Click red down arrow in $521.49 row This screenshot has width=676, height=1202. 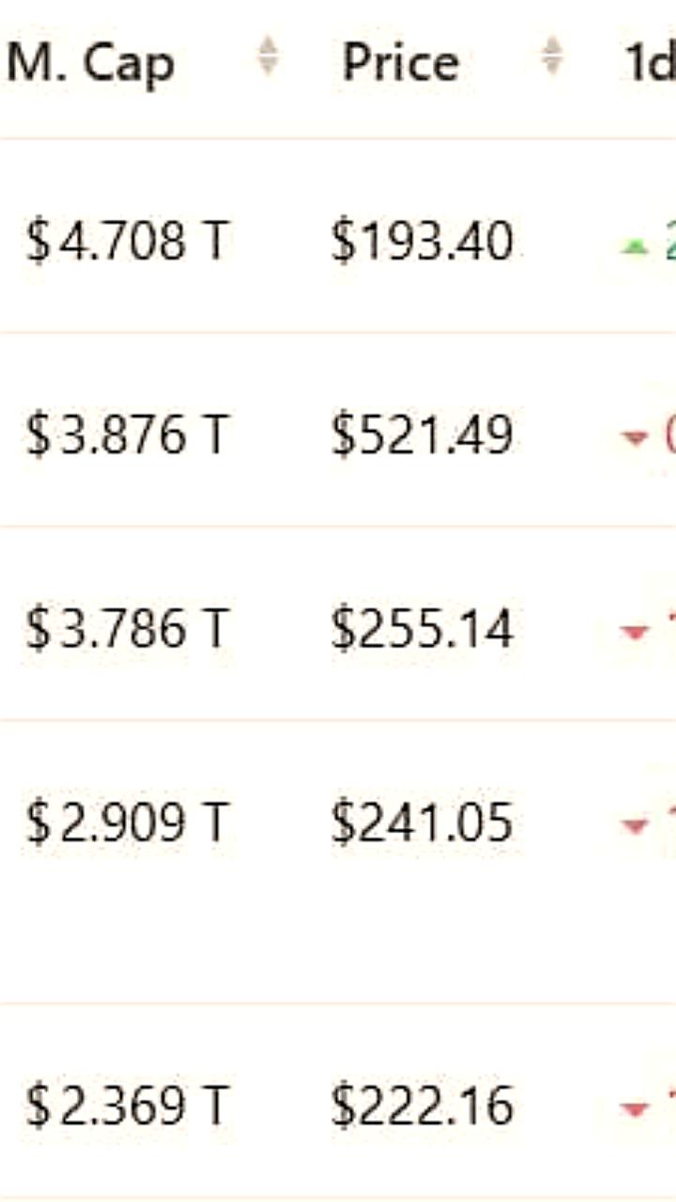[x=636, y=438]
